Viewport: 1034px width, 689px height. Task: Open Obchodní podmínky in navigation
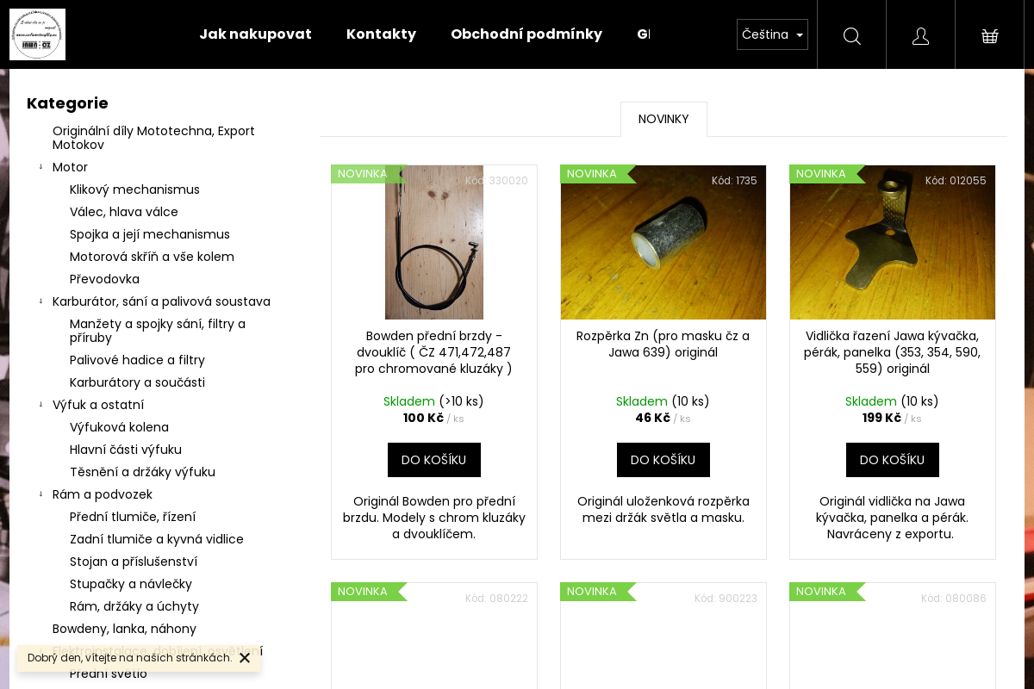[526, 34]
